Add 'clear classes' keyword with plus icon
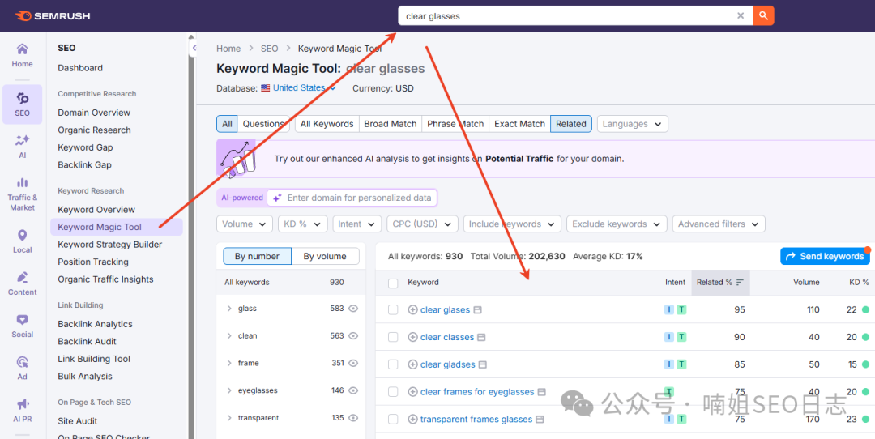The image size is (875, 439). pyautogui.click(x=413, y=337)
